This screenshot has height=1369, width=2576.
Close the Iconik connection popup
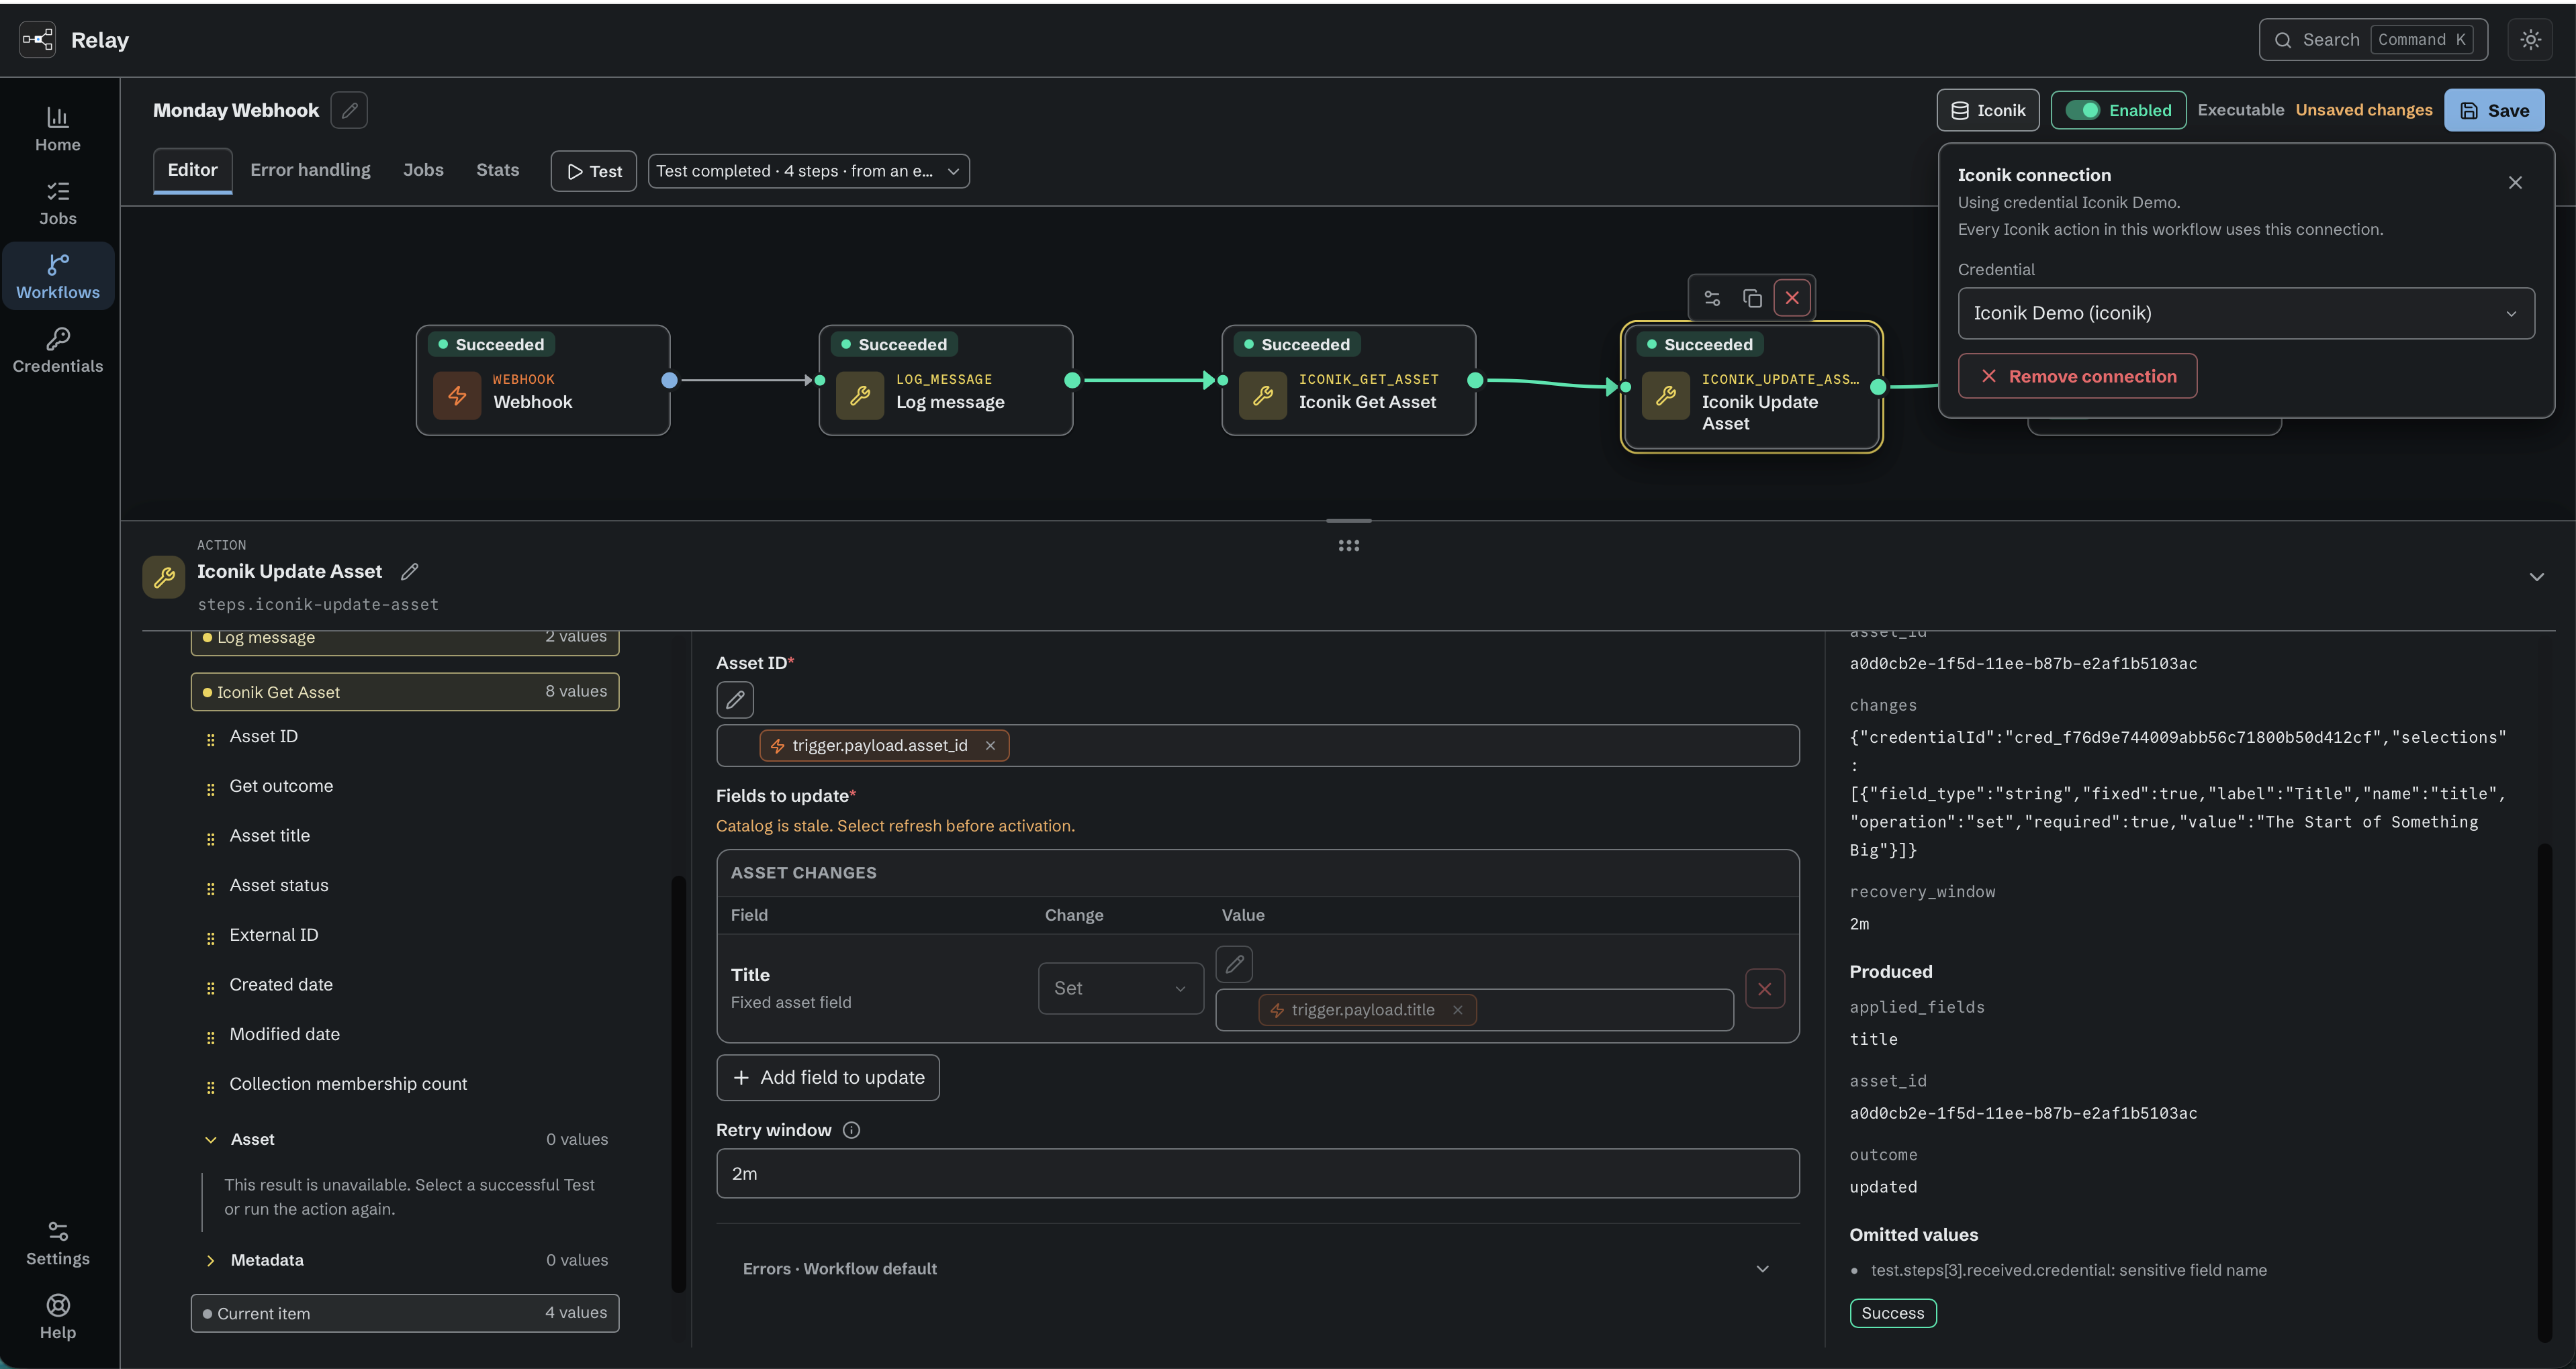tap(2515, 182)
